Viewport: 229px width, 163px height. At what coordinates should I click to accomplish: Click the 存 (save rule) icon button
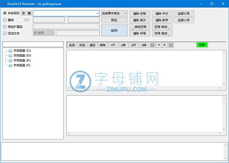pyautogui.click(x=24, y=13)
